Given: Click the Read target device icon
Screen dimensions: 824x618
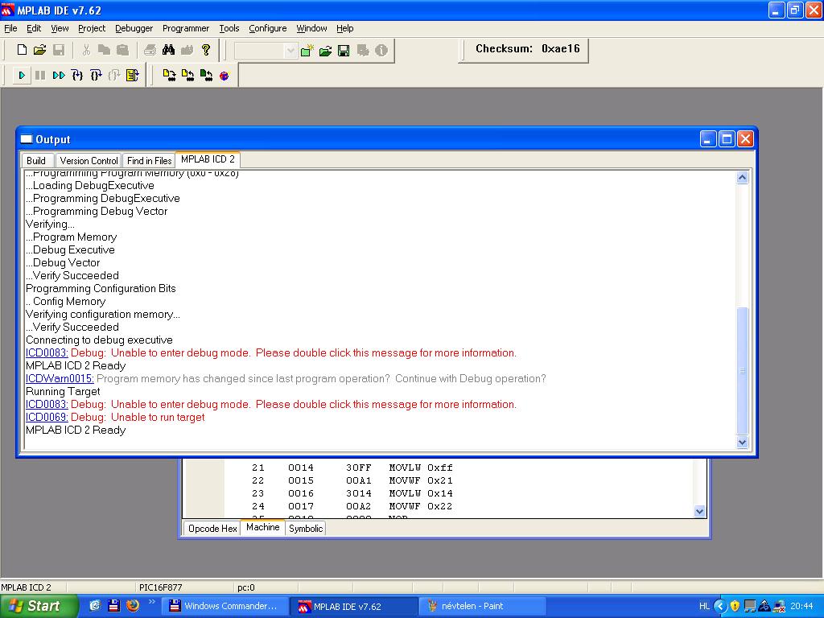Looking at the screenshot, I should 187,76.
